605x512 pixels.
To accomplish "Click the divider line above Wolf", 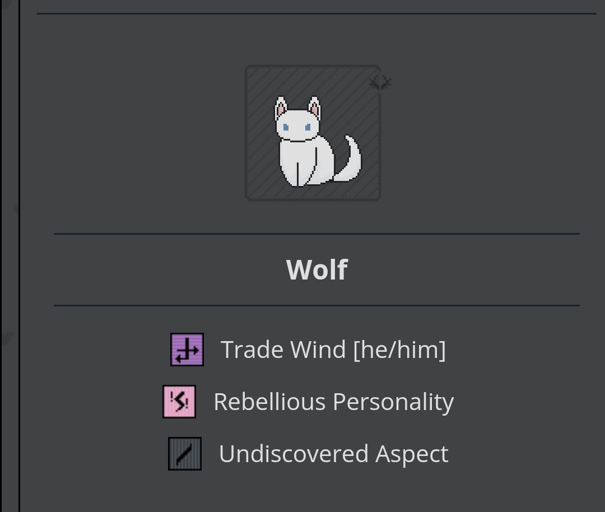I will (317, 234).
